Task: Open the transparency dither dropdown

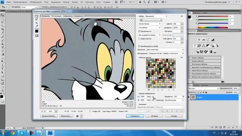Action: [x=149, y=35]
